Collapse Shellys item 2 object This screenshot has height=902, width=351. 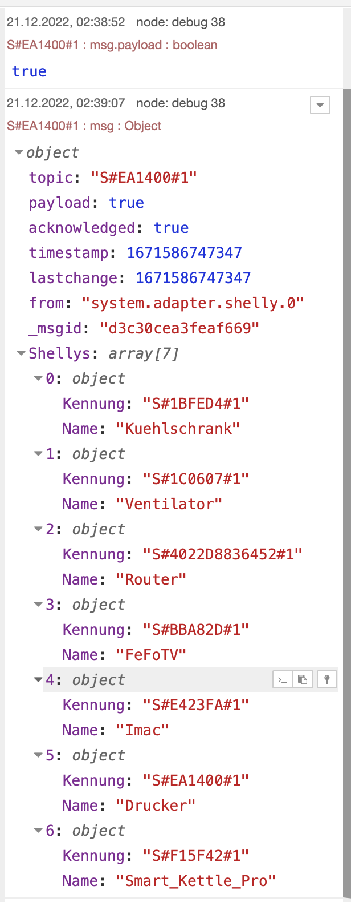pyautogui.click(x=38, y=529)
